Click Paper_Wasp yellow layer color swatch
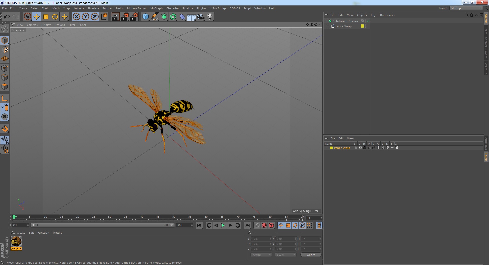 pos(362,26)
